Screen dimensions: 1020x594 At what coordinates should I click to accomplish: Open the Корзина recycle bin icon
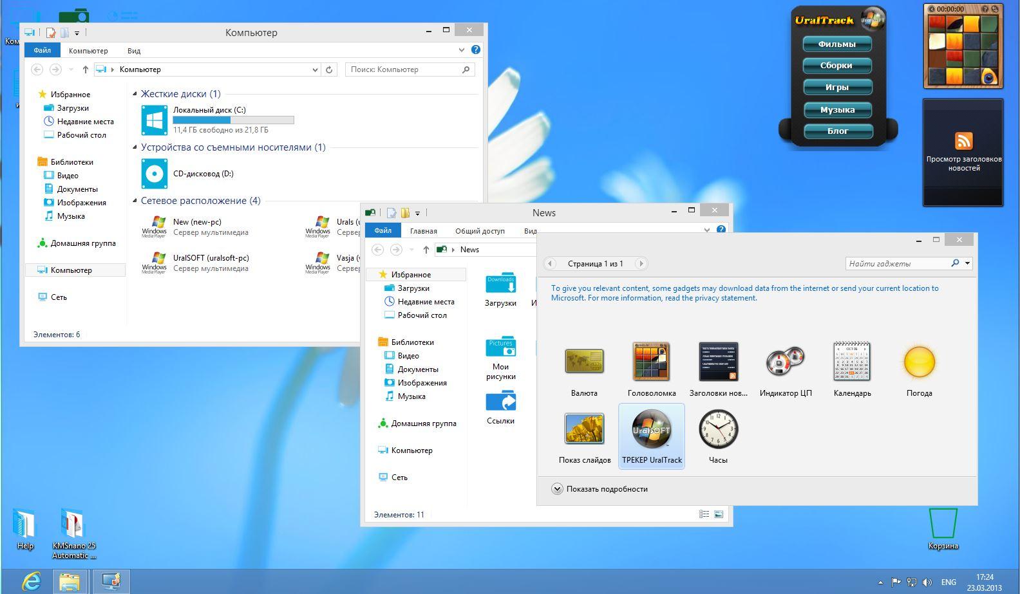click(943, 524)
